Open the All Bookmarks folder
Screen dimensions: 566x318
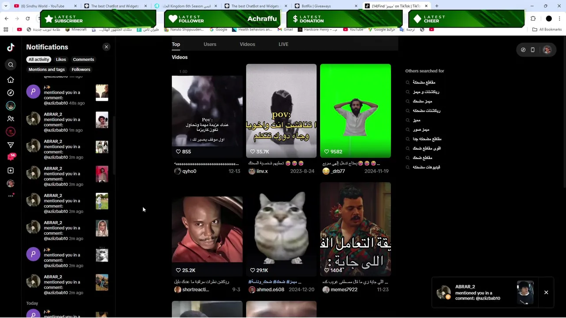pyautogui.click(x=547, y=30)
